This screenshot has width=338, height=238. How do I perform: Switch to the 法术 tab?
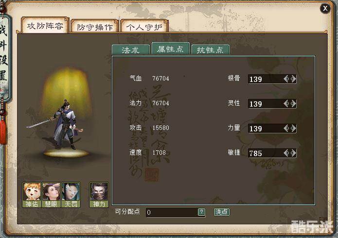pyautogui.click(x=131, y=50)
